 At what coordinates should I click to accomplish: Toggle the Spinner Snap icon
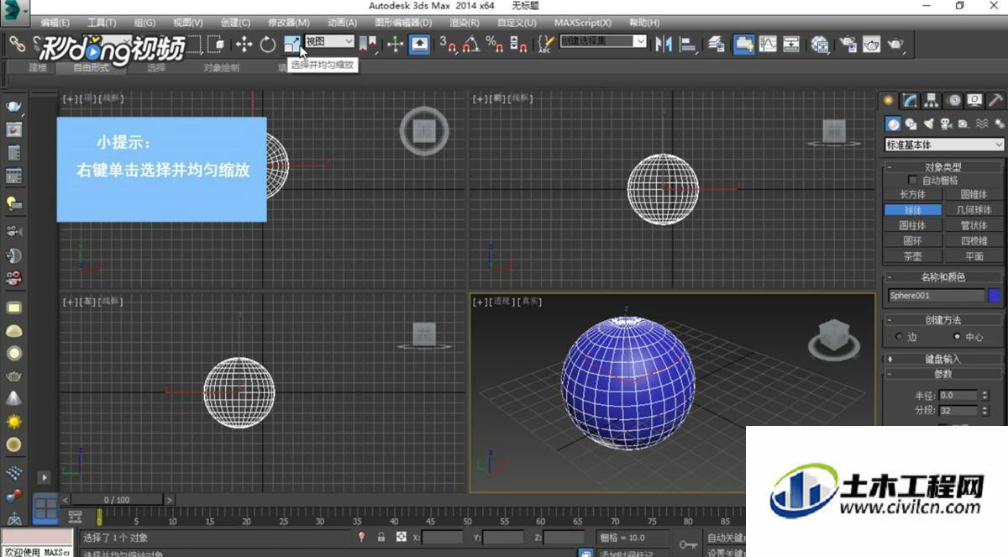click(x=518, y=45)
